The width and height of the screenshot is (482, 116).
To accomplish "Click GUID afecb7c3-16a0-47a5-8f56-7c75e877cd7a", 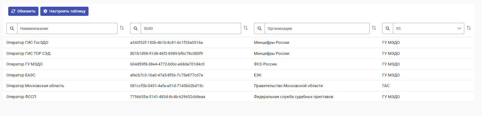I will (x=166, y=75).
